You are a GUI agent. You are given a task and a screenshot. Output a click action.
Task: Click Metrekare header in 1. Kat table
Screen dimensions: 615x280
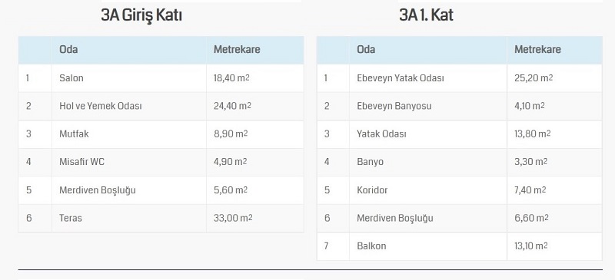click(x=537, y=49)
